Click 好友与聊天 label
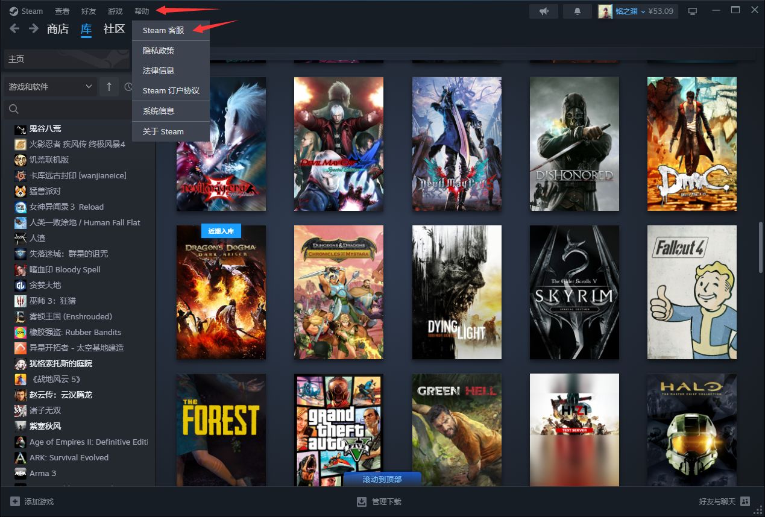 717,501
